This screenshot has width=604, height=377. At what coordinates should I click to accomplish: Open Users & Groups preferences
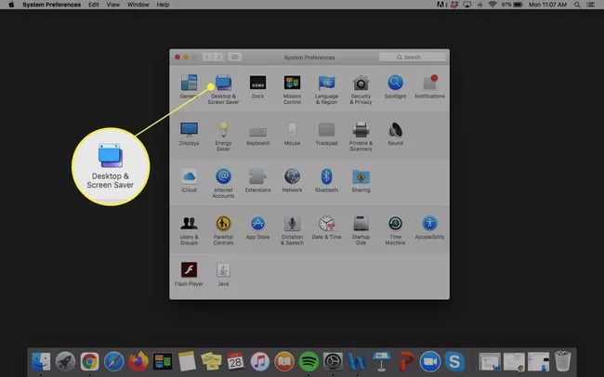[x=189, y=230]
